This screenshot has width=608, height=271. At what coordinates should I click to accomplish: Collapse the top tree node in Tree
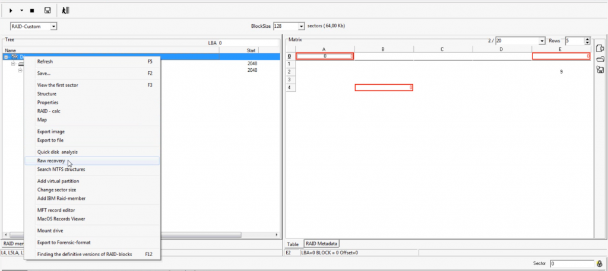point(7,58)
